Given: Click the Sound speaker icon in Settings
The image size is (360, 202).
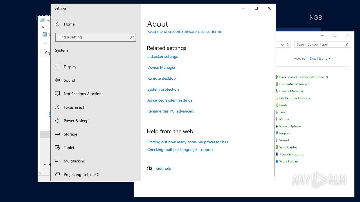Looking at the screenshot, I should pos(57,80).
